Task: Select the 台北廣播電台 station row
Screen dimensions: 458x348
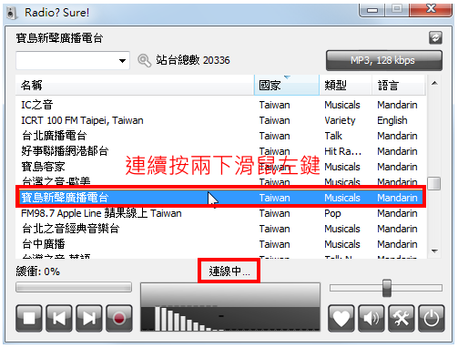Action: (220, 136)
